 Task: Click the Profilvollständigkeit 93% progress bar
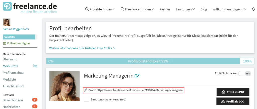pyautogui.click(x=148, y=61)
